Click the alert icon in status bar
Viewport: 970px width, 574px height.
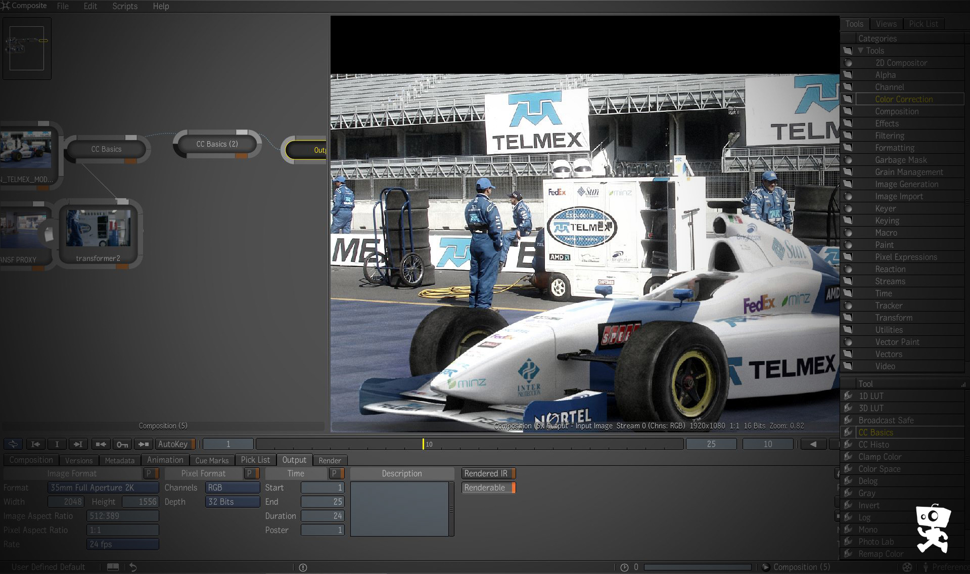(x=303, y=567)
